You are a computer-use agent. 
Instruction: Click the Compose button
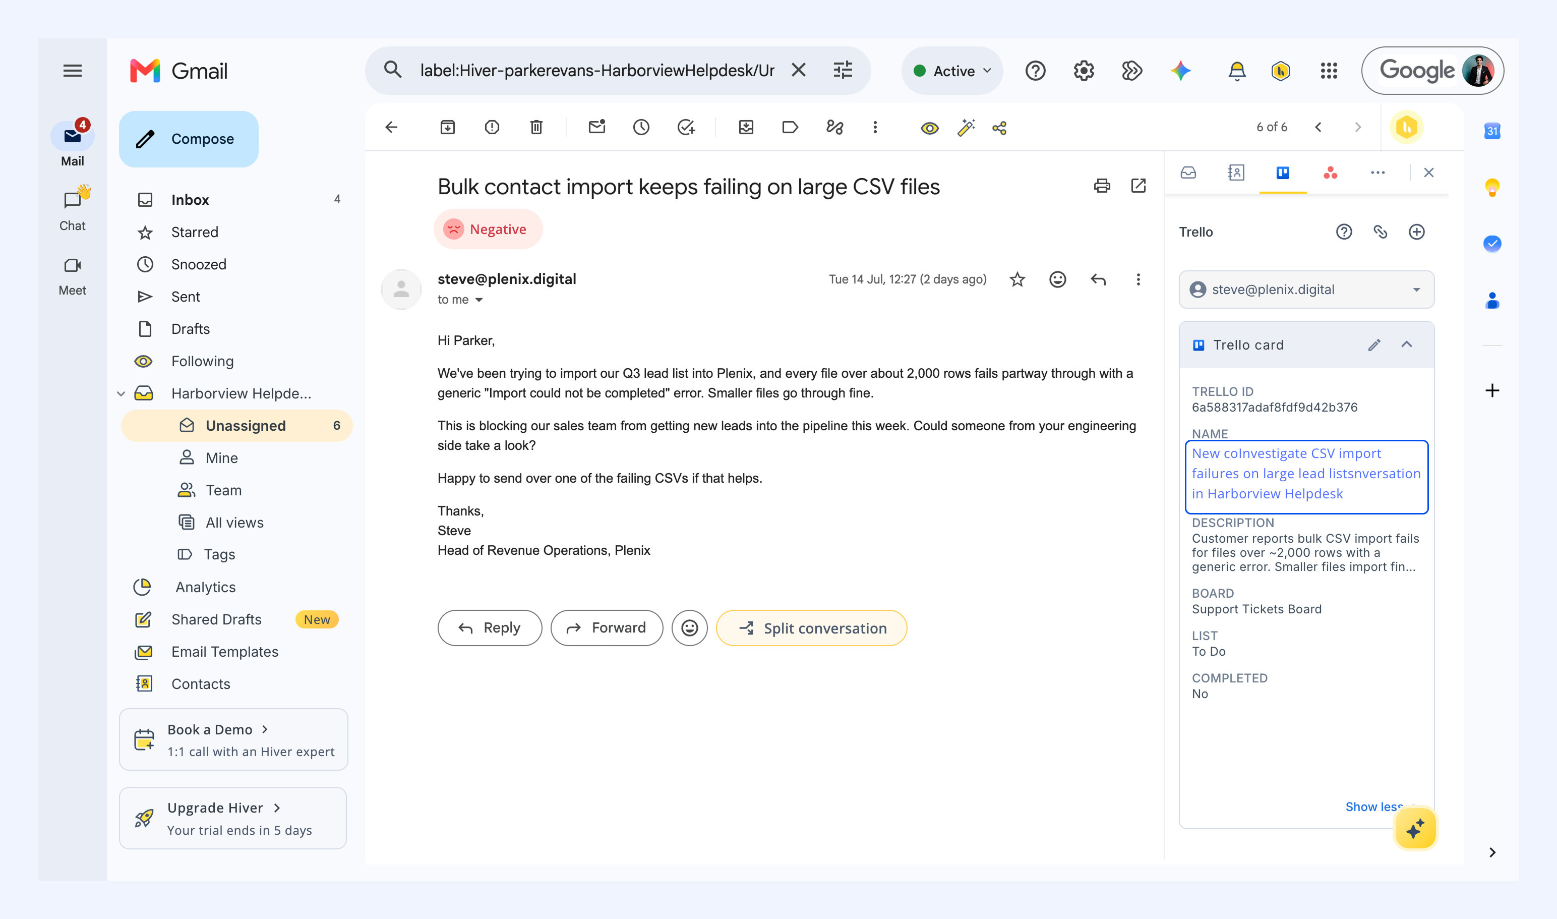click(x=189, y=139)
